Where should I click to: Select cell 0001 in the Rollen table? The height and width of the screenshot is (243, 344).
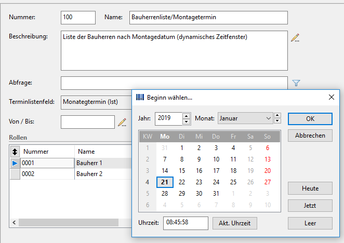pos(47,163)
